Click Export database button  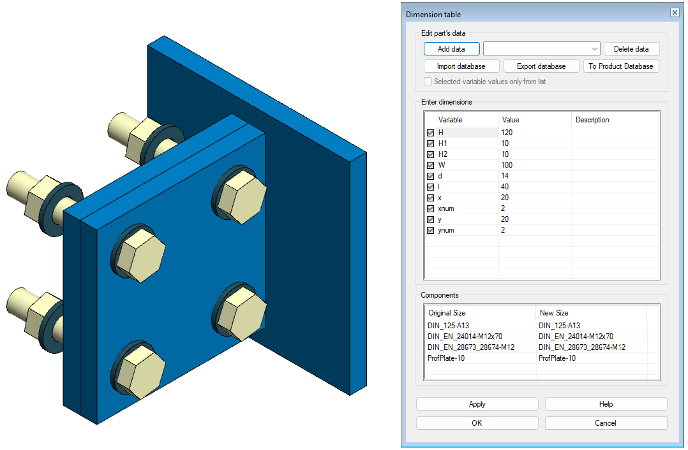pos(541,66)
